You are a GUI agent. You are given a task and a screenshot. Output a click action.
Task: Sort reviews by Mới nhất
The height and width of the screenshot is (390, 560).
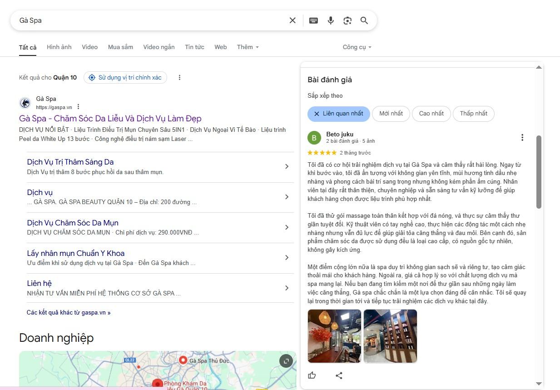tap(391, 114)
